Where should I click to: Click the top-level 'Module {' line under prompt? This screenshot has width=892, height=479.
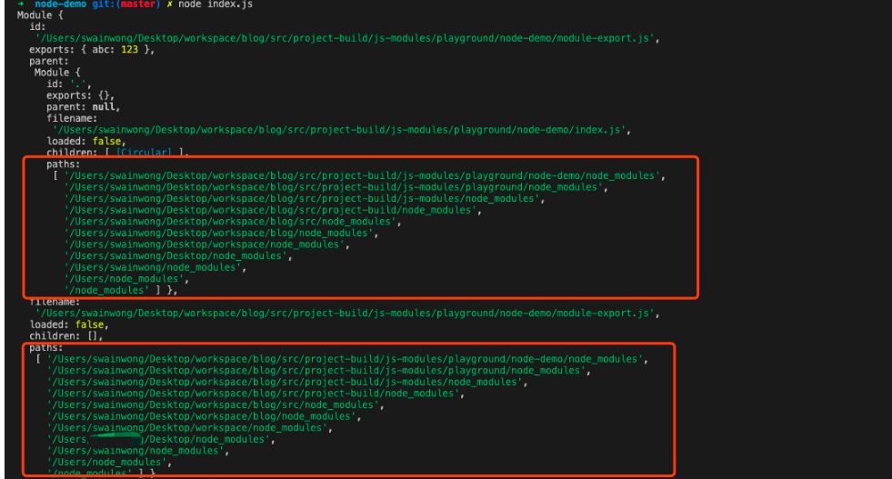pos(40,15)
